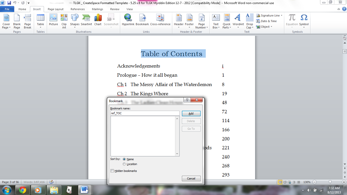347x195 pixels.
Task: Select the Location sort radio button
Action: click(124, 164)
